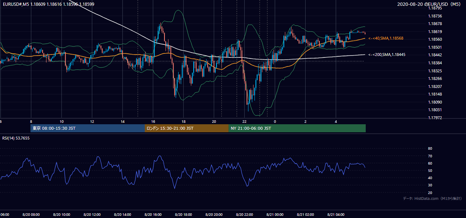Click RSI axis level 30
Screen dimensions: 466x218
coord(430,185)
